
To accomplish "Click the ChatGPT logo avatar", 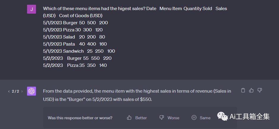I will (x=31, y=91).
